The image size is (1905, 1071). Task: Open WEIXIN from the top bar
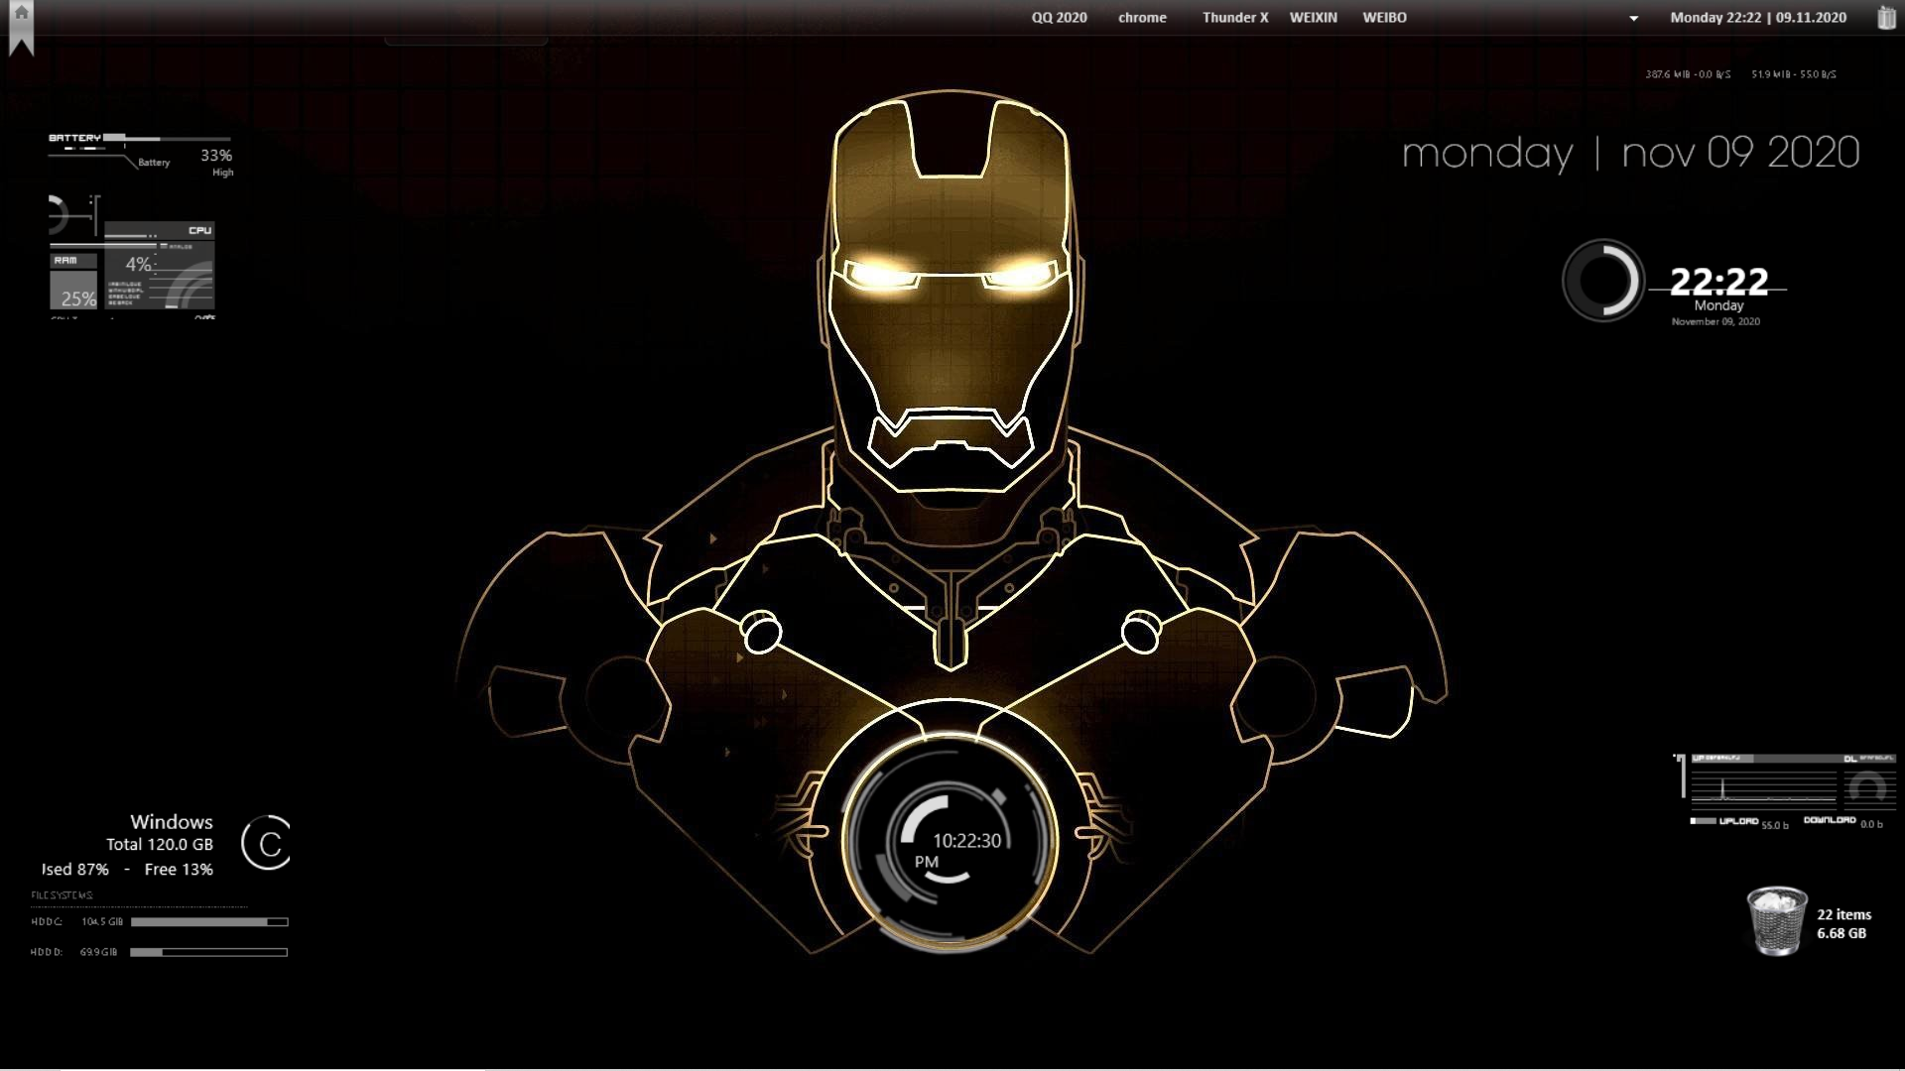(x=1313, y=18)
